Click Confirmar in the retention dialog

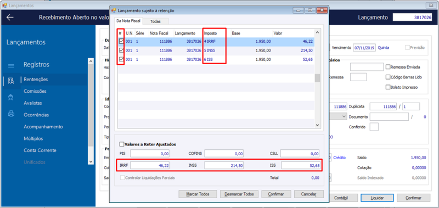276,194
